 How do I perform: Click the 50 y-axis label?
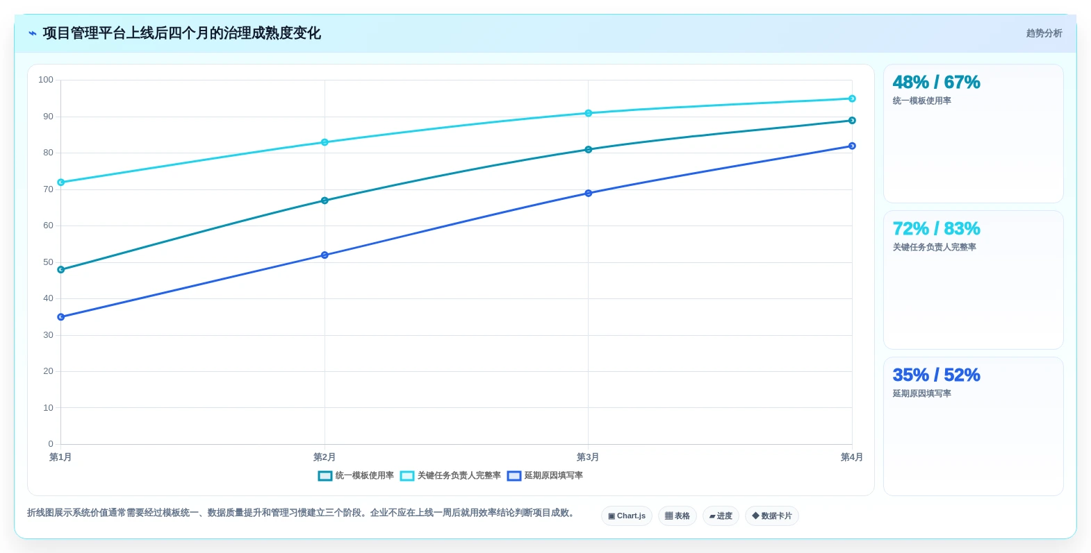[48, 262]
